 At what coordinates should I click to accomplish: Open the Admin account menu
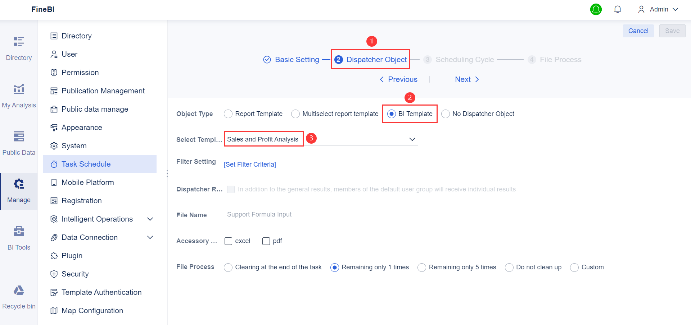tap(659, 9)
